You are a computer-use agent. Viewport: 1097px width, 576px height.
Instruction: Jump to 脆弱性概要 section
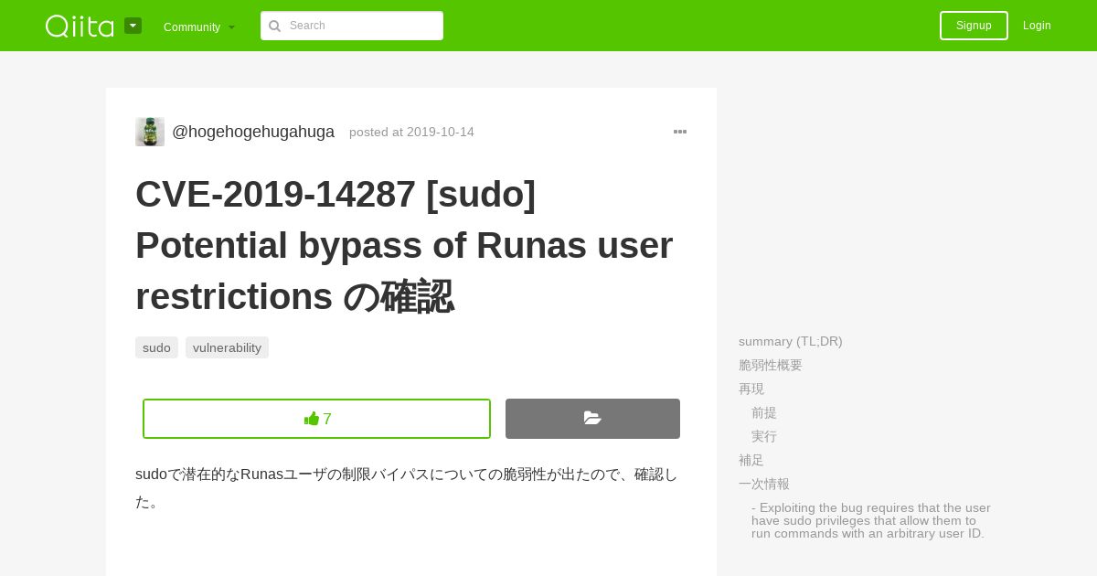(x=771, y=365)
